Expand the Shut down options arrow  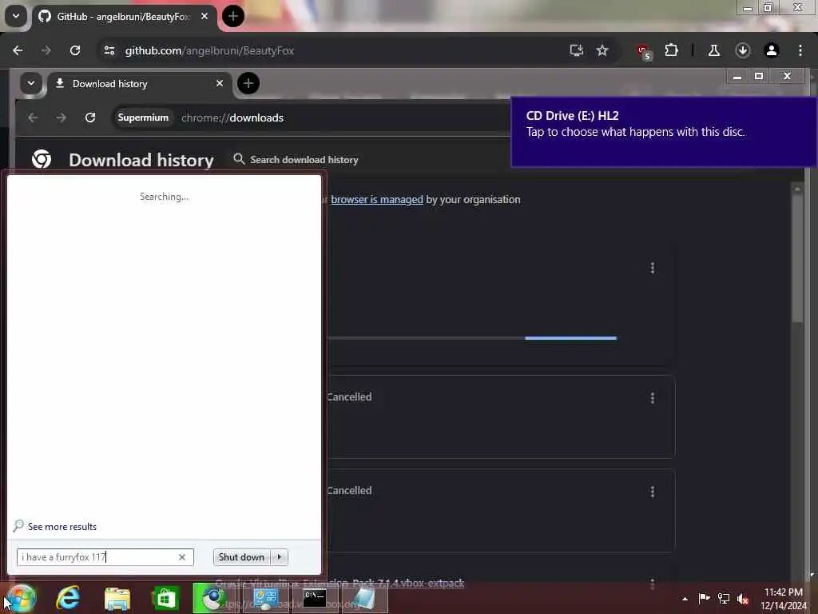click(280, 557)
